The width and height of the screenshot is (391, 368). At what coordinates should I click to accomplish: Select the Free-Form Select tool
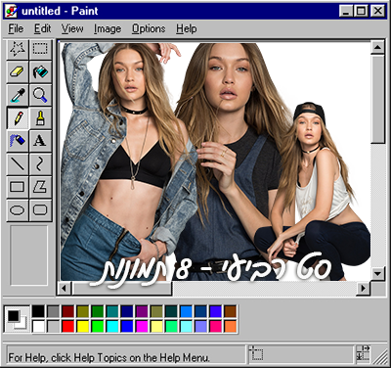tap(18, 49)
